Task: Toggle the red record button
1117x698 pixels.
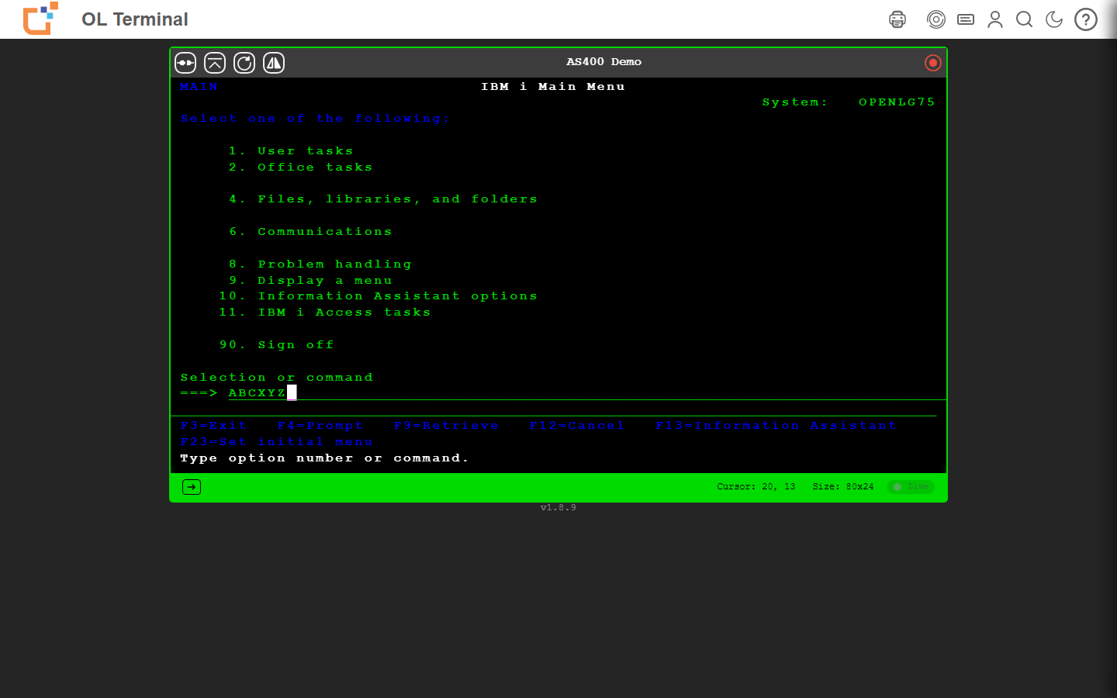Action: (933, 63)
